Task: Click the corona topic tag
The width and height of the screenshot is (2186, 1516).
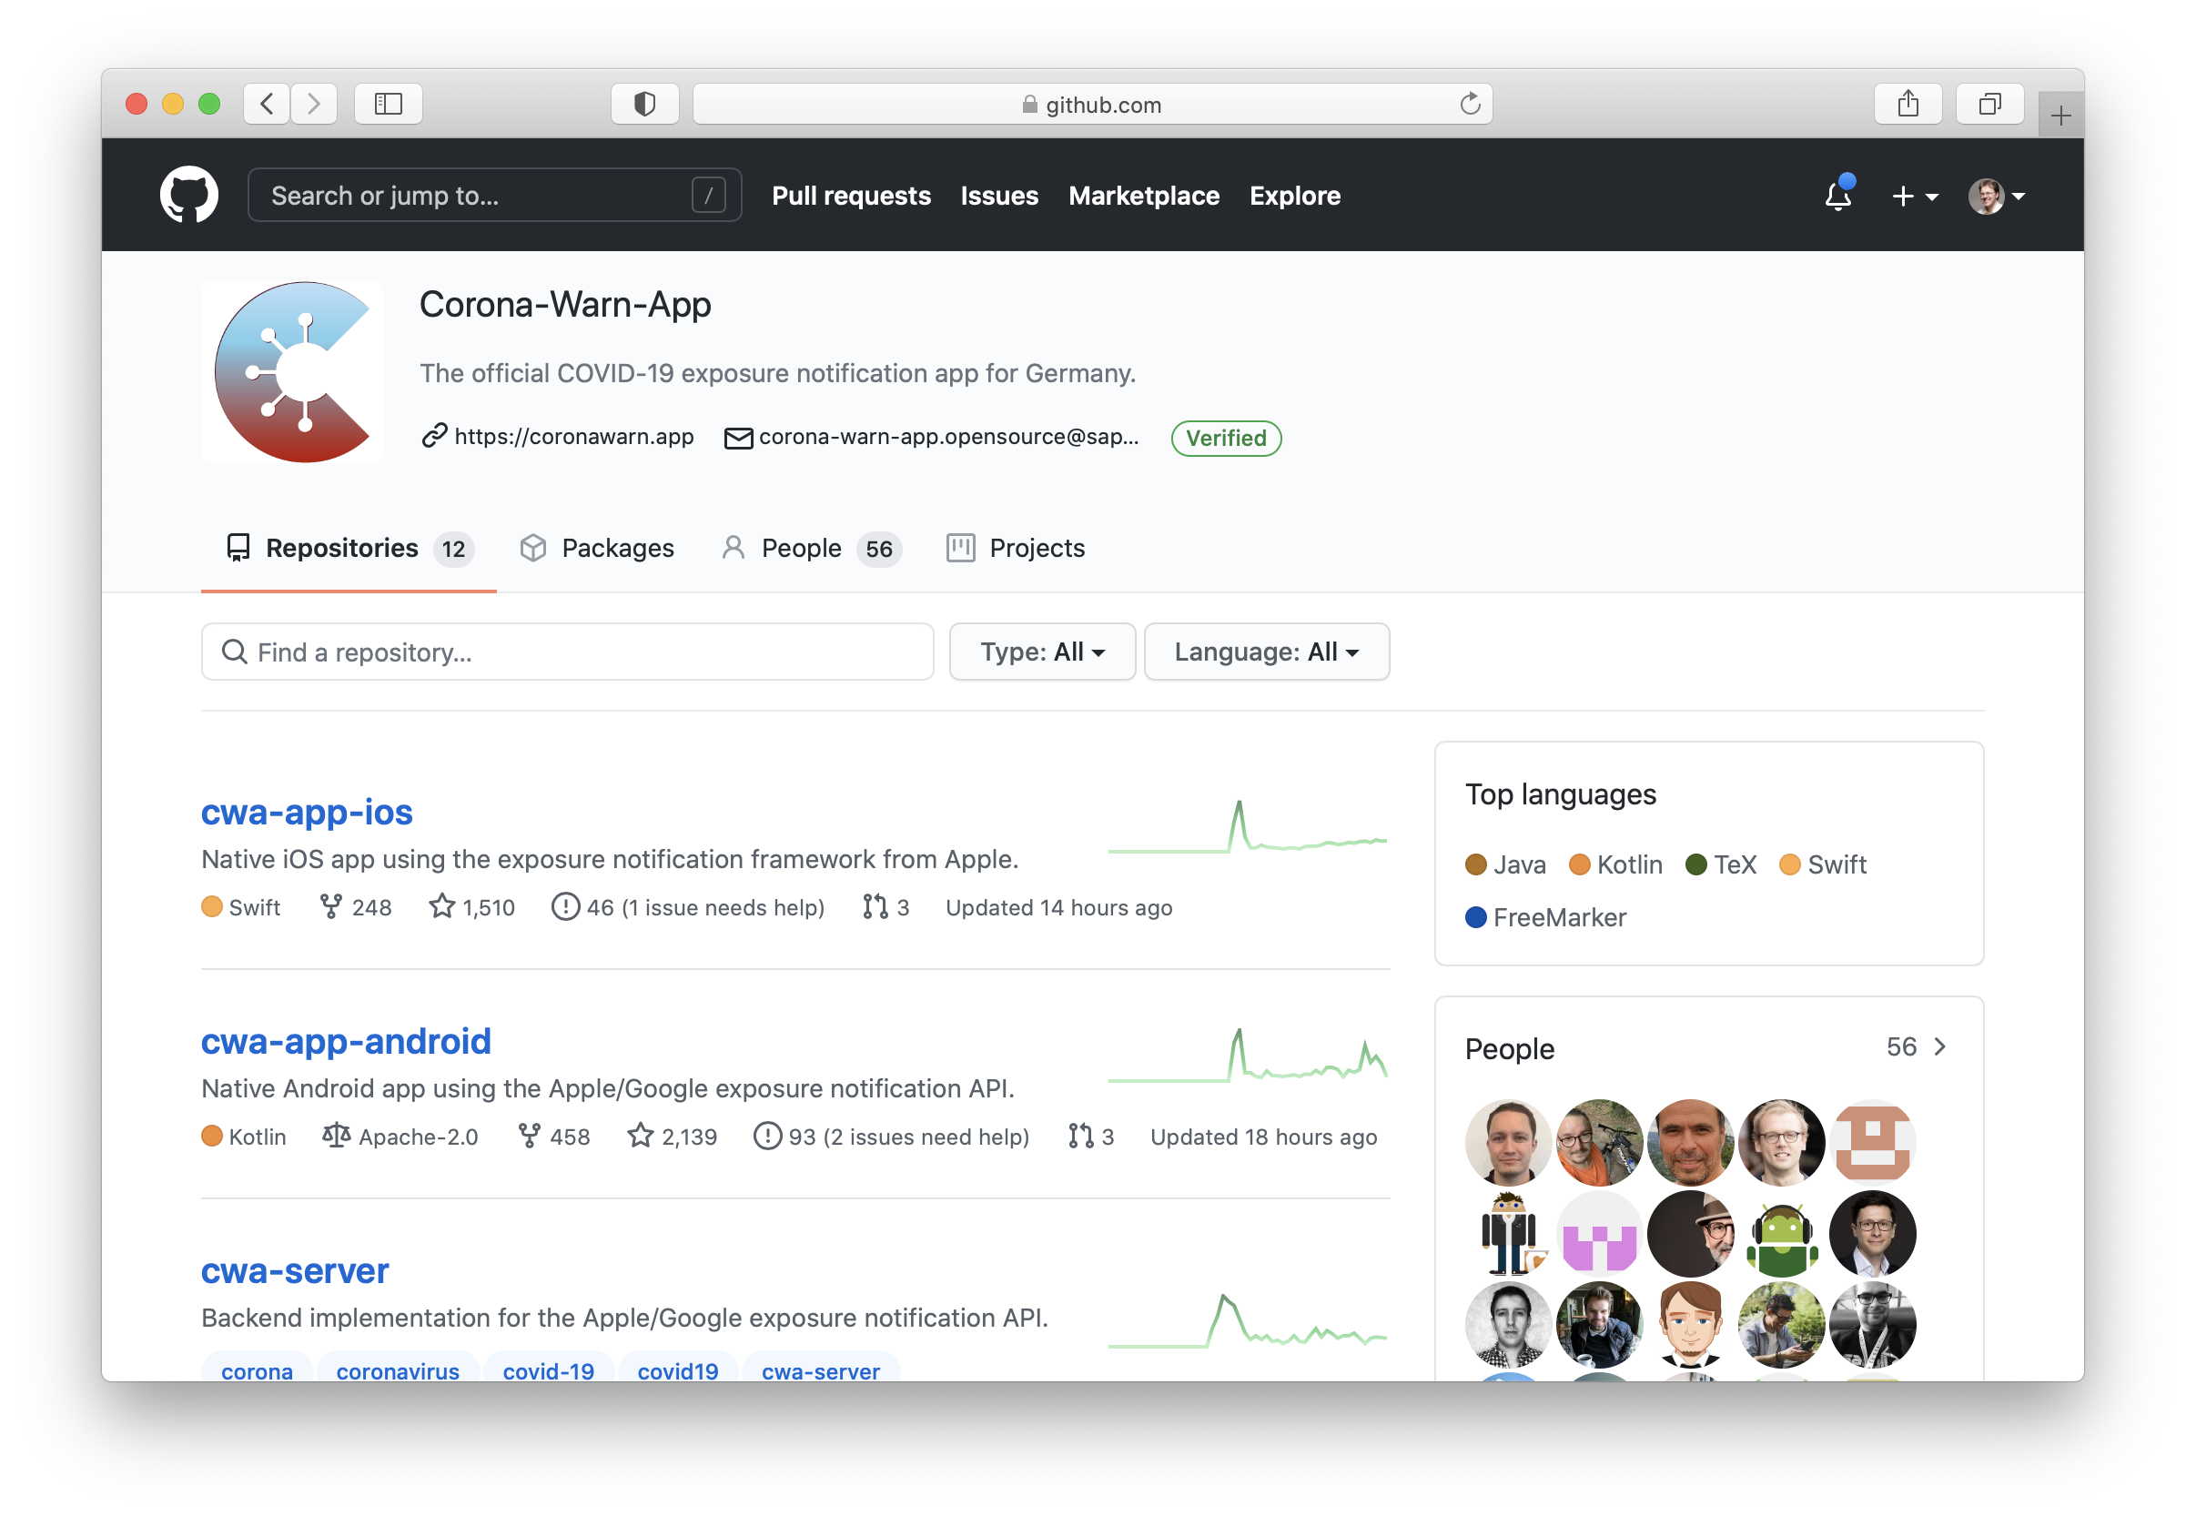Action: [257, 1369]
